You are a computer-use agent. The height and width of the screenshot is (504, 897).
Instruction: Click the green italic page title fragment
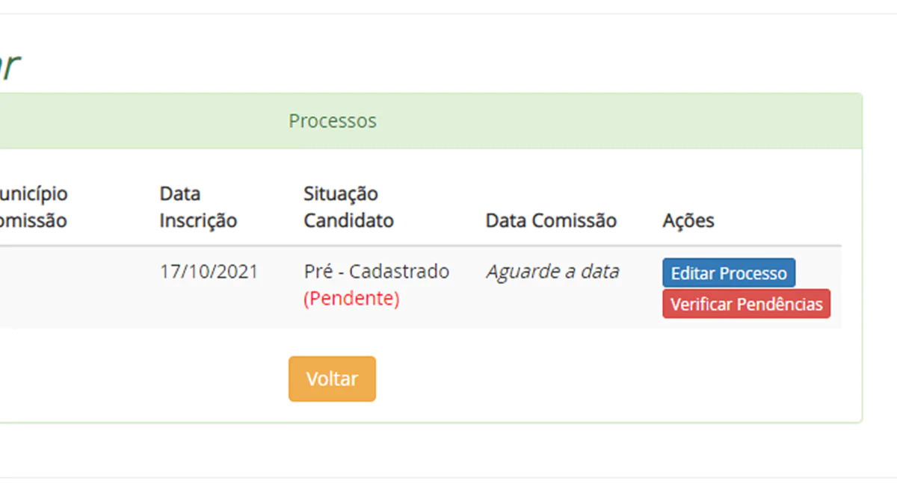coord(9,67)
